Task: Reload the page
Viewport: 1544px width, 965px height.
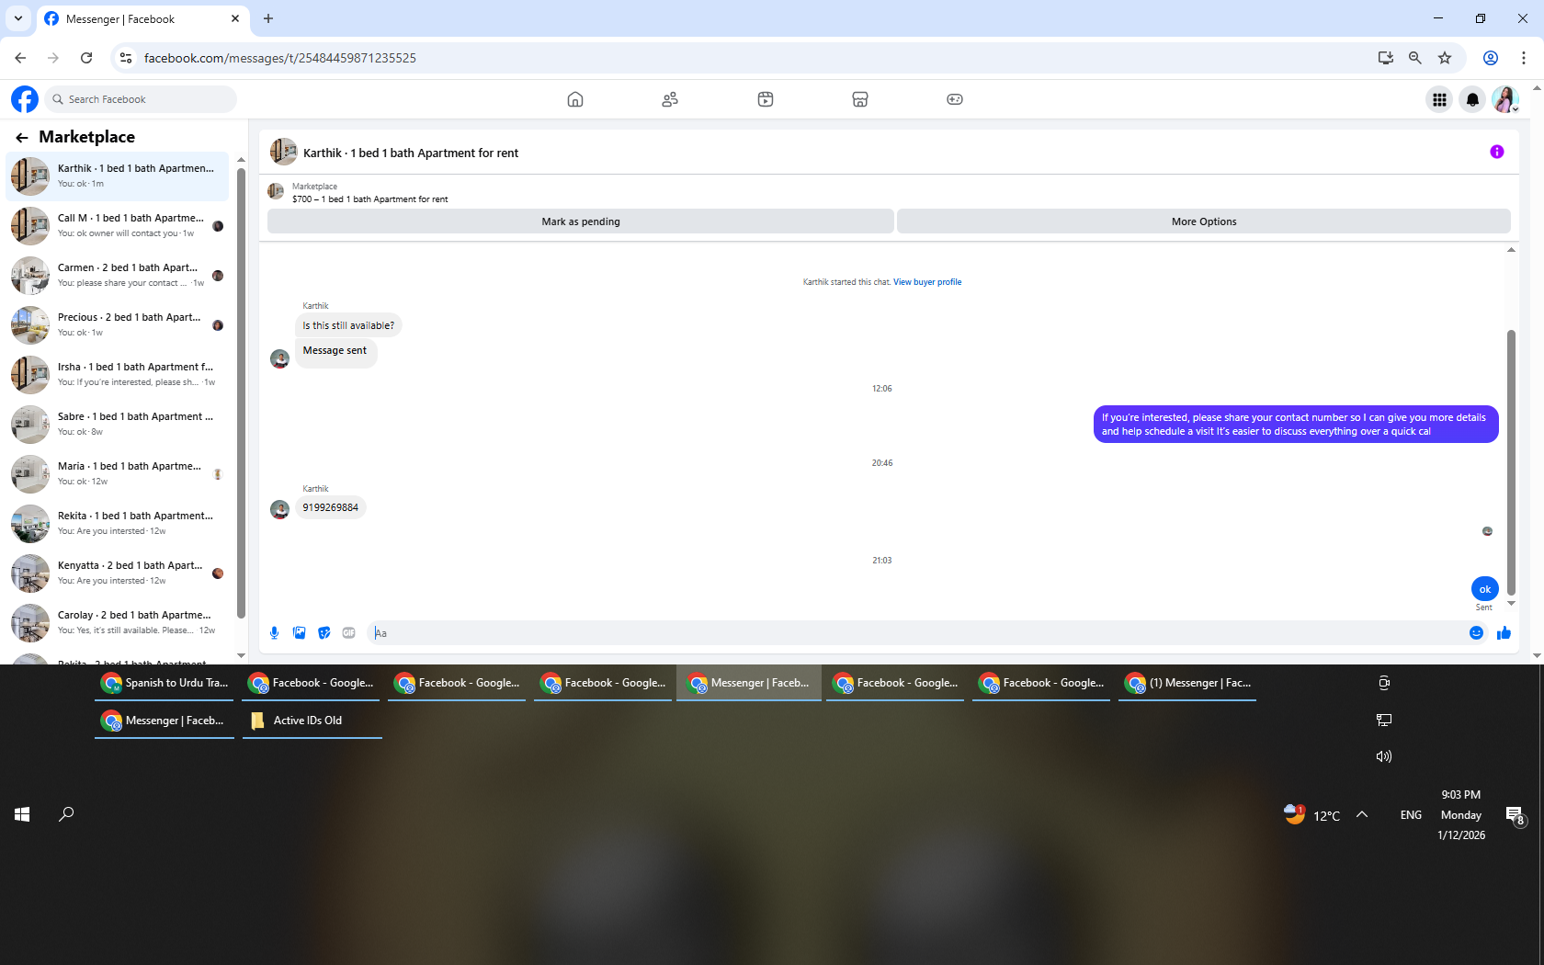Action: [x=86, y=58]
